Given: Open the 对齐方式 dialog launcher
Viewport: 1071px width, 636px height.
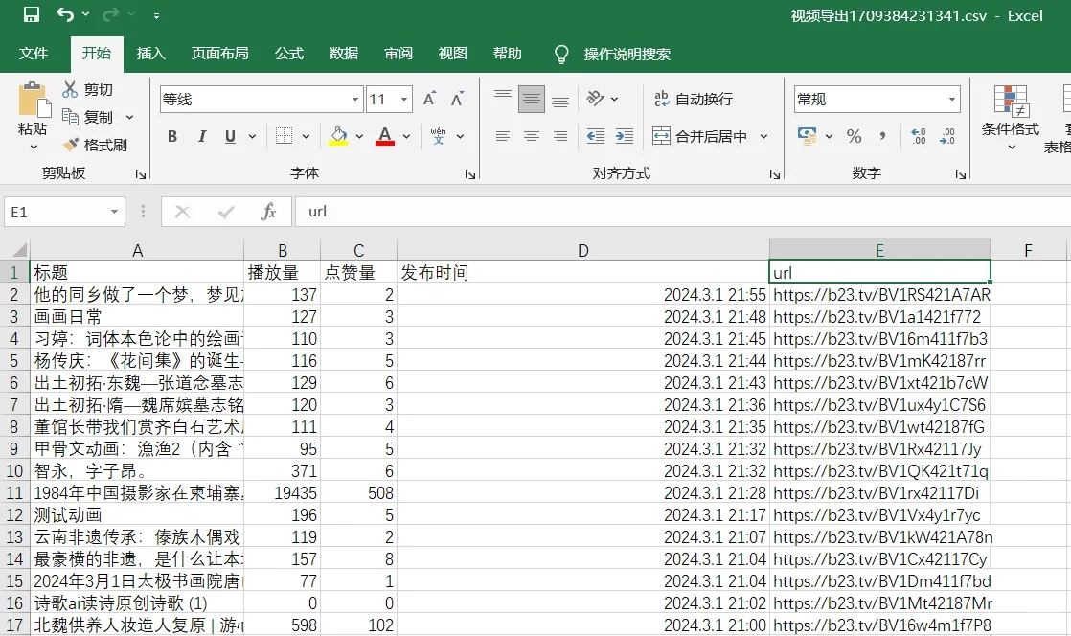Looking at the screenshot, I should pyautogui.click(x=775, y=174).
